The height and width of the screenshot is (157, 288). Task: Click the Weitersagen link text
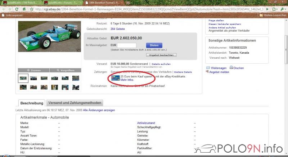pos(219,68)
